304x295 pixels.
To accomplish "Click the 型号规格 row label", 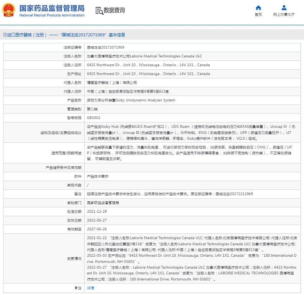I will [74, 118].
